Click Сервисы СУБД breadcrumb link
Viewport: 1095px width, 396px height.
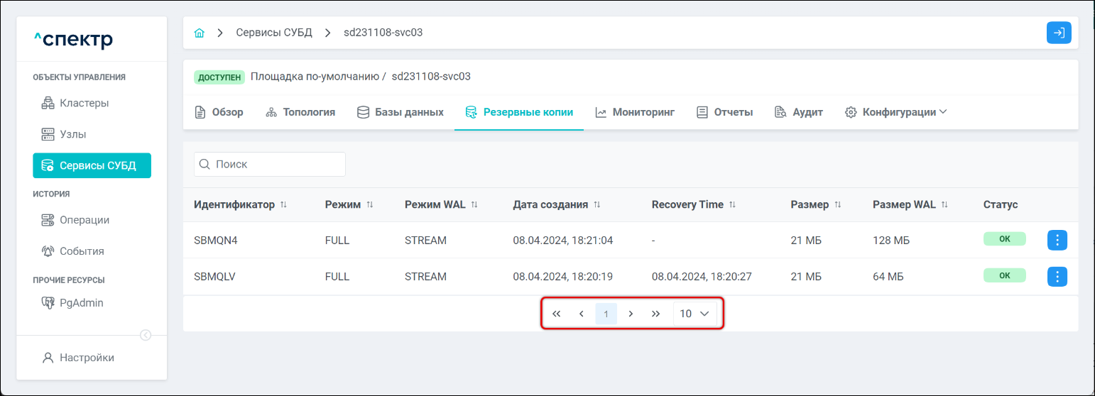coord(273,33)
